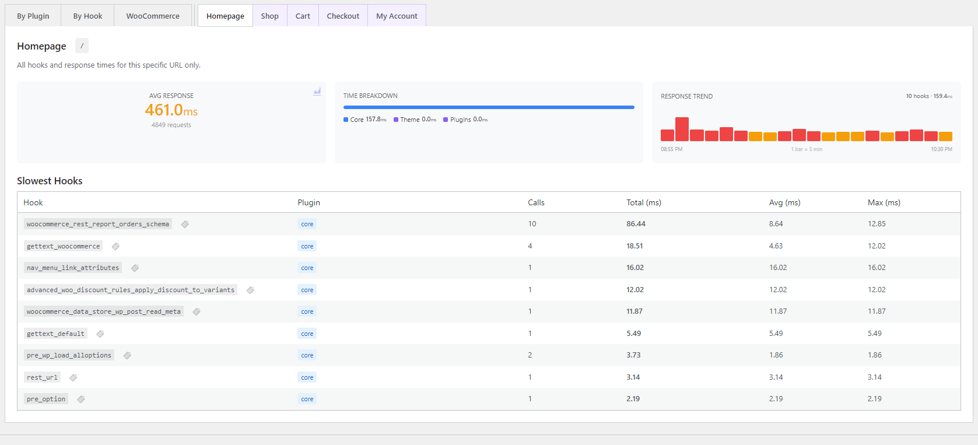Click total 86.44 in the first row
Image resolution: width=978 pixels, height=445 pixels.
pos(636,224)
